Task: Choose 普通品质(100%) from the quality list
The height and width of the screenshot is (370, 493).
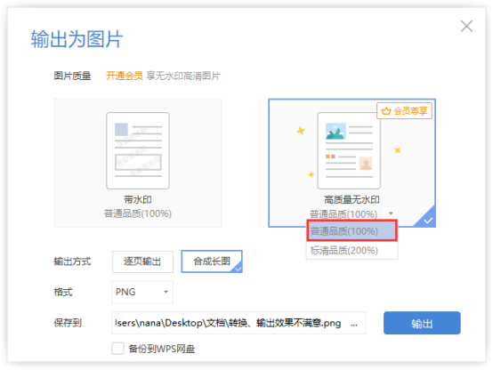Action: click(352, 230)
